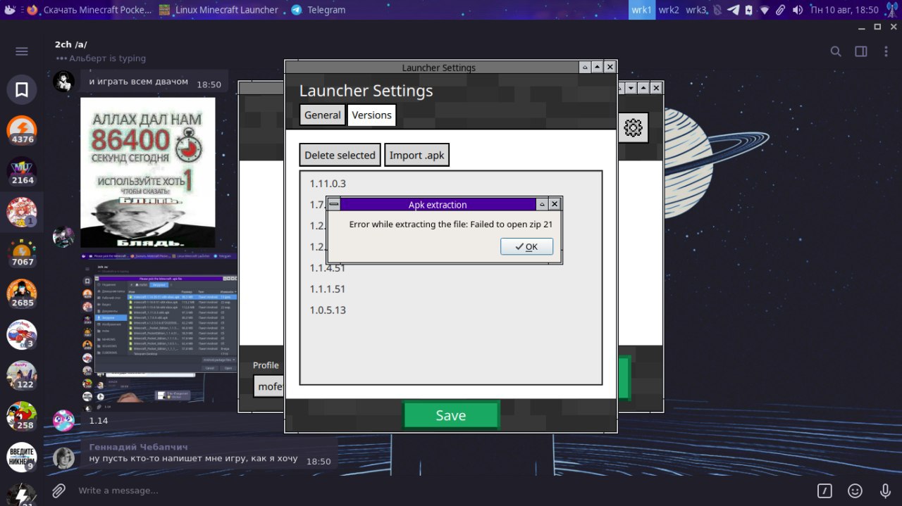Switch to the Telegram taskbar entry
Screen dimensions: 902x506
click(x=318, y=10)
